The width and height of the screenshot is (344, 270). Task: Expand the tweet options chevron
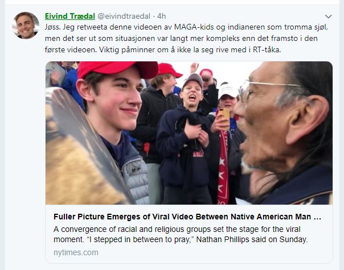coord(328,16)
